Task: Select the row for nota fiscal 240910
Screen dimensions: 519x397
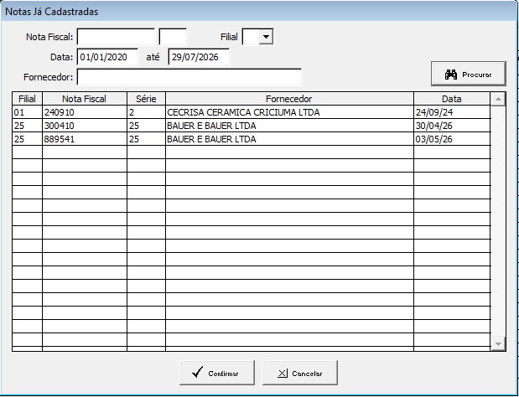Action: click(x=252, y=112)
